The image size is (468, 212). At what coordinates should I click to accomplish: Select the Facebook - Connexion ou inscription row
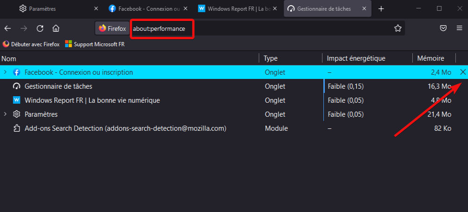point(234,72)
